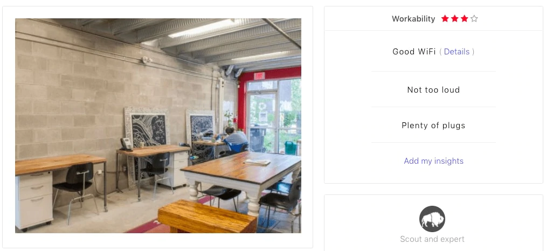Click the first red Workability star
Image resolution: width=546 pixels, height=251 pixels.
click(x=445, y=18)
